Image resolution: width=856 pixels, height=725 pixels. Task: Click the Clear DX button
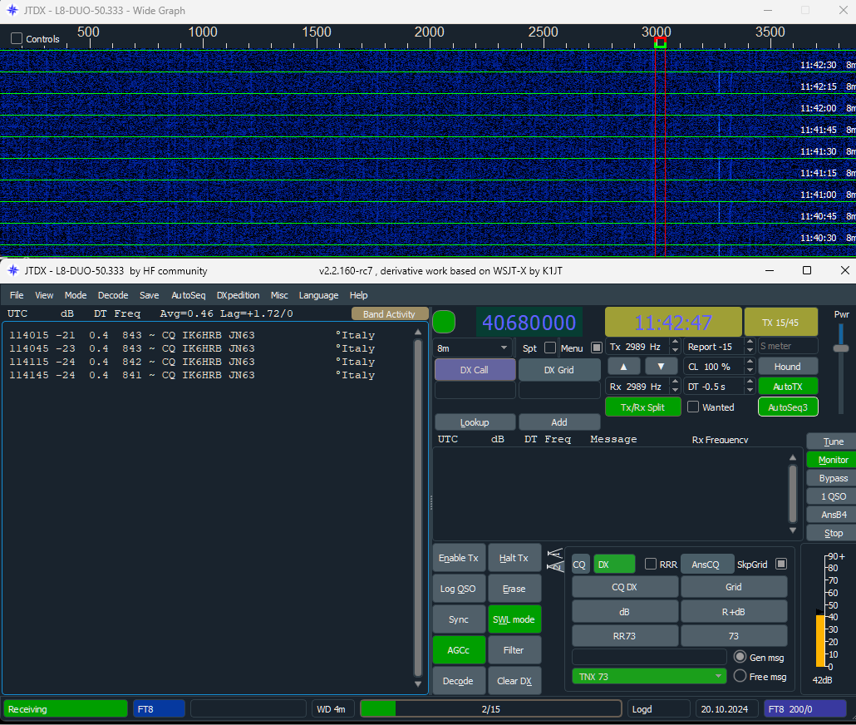click(514, 681)
